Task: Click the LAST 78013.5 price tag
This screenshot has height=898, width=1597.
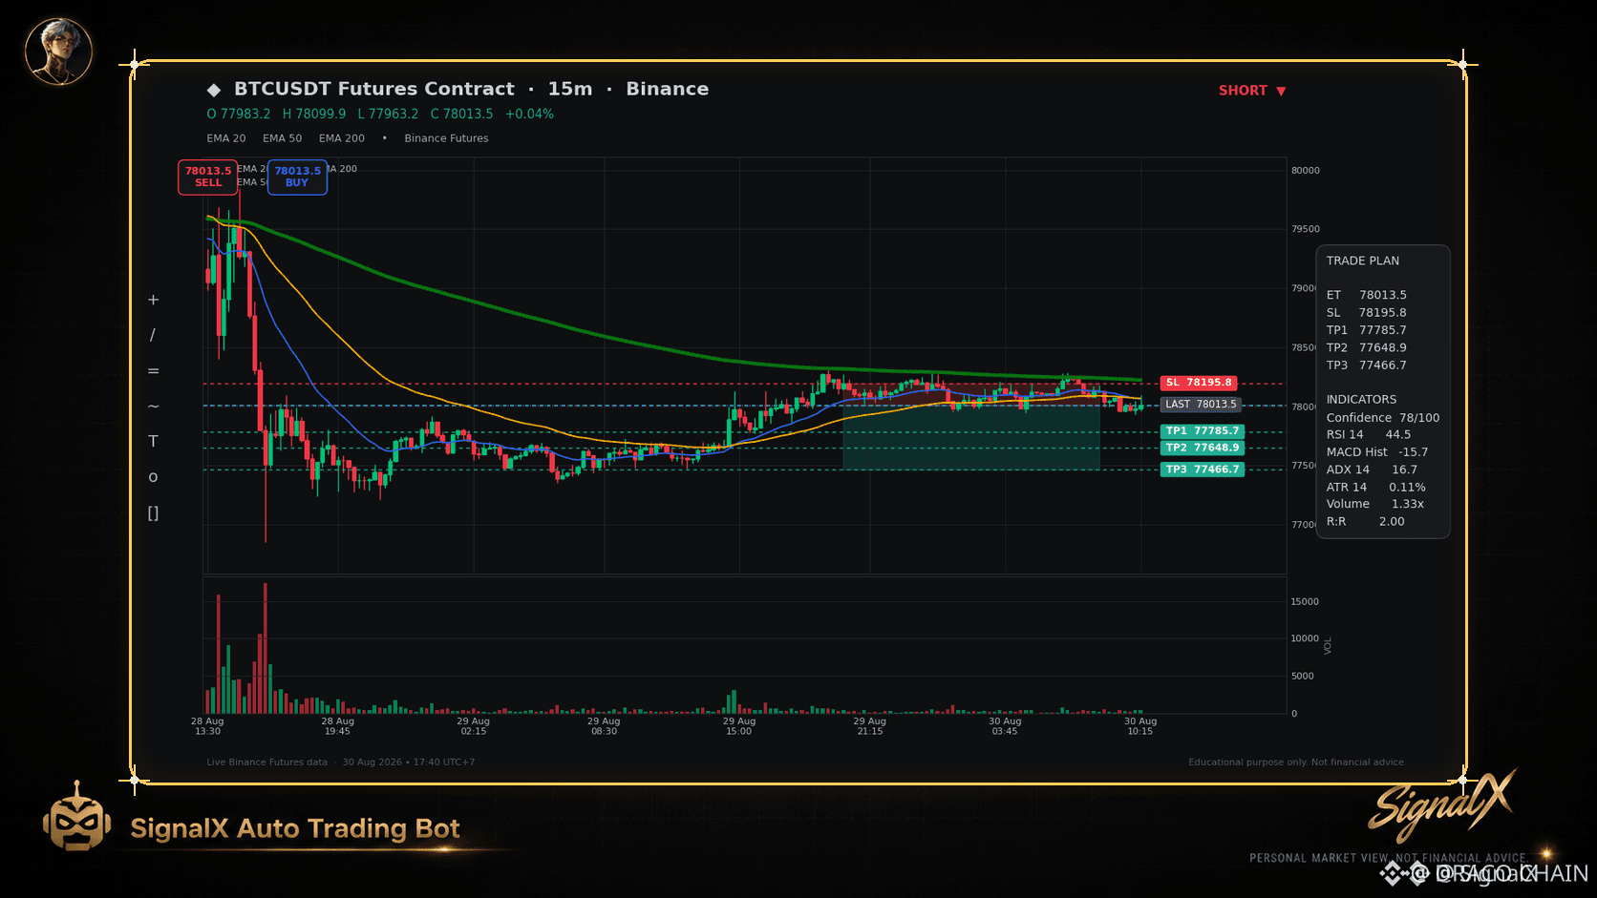Action: click(x=1201, y=405)
